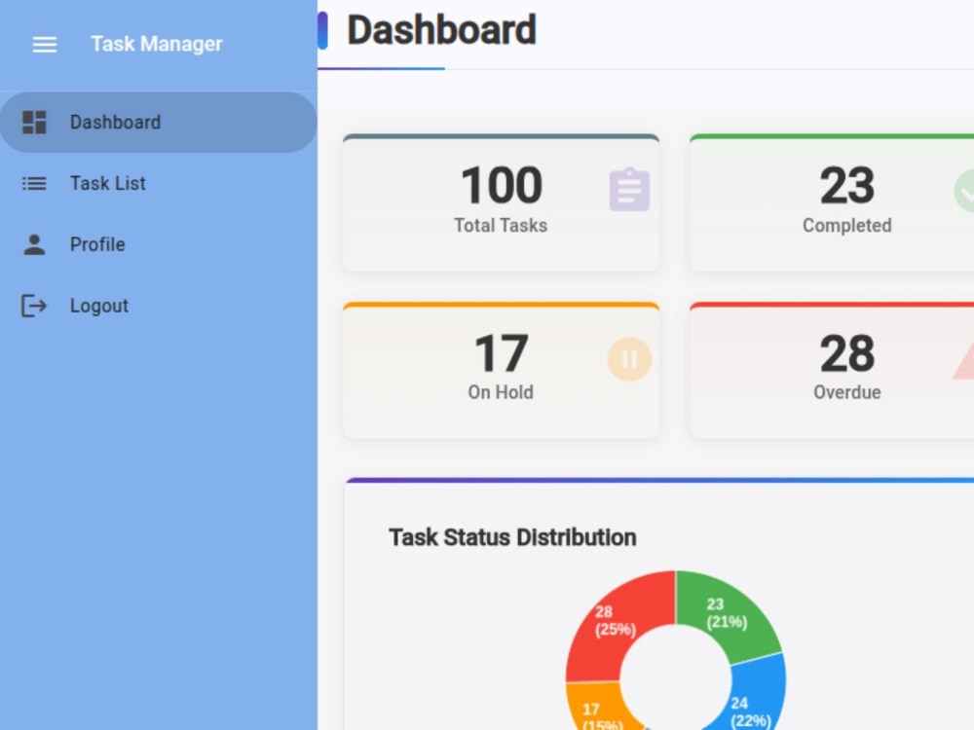Click the Profile person icon
This screenshot has width=974, height=730.
[x=34, y=244]
